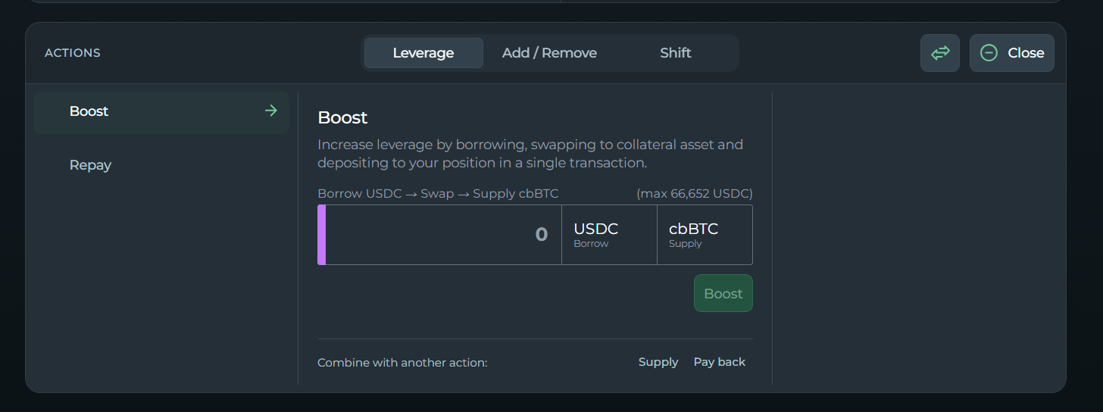Click the Borrow USDC → Swap → Supply label
Image resolution: width=1103 pixels, height=412 pixels.
click(438, 194)
